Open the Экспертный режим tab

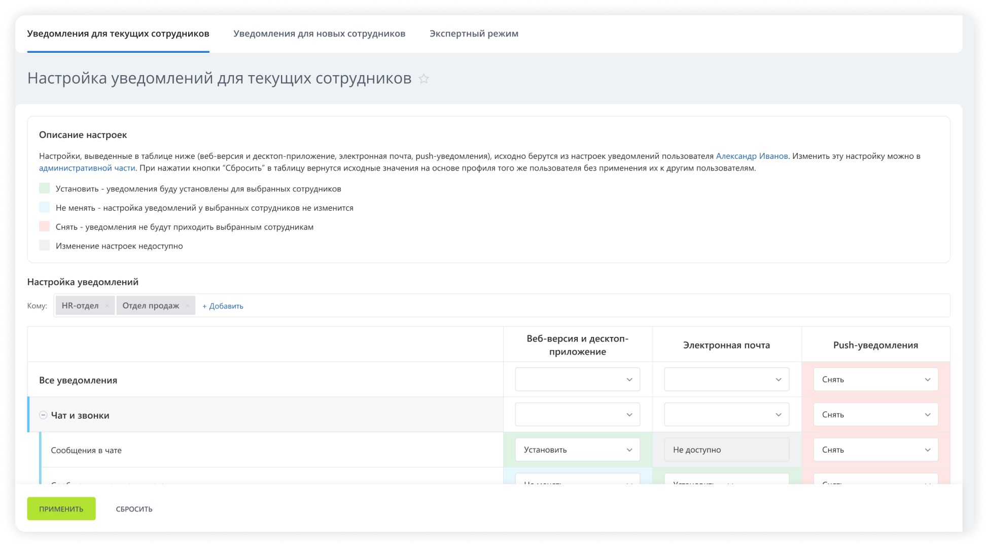(474, 33)
